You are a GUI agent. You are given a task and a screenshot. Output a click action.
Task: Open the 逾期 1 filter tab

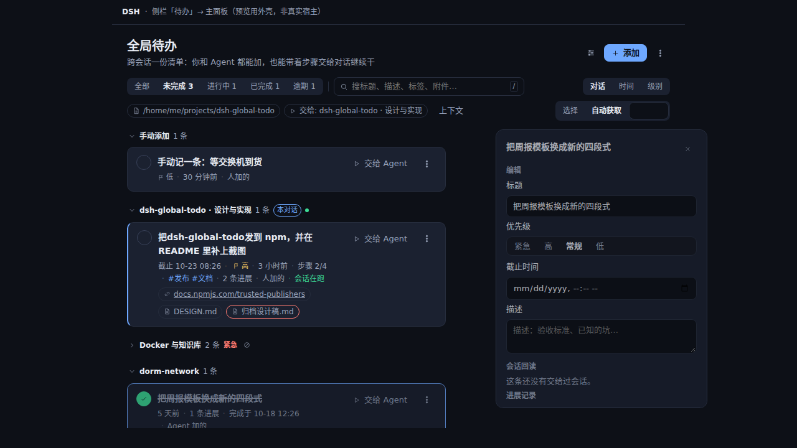pyautogui.click(x=304, y=86)
